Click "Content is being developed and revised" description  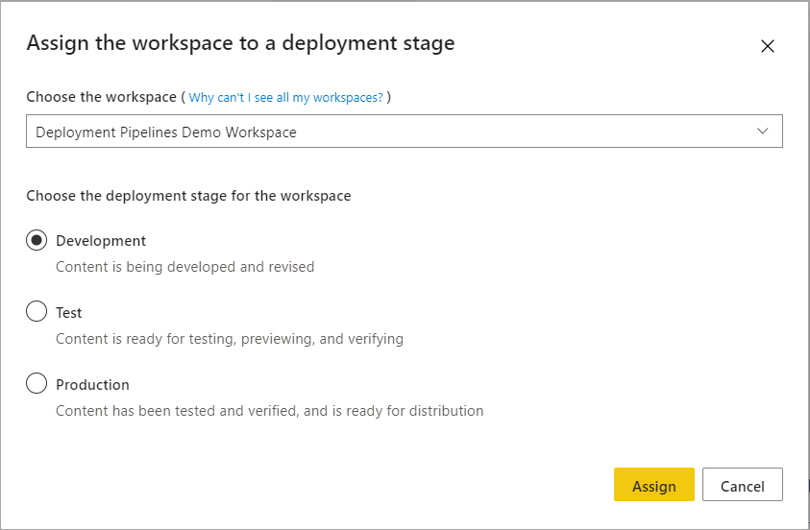(x=184, y=267)
